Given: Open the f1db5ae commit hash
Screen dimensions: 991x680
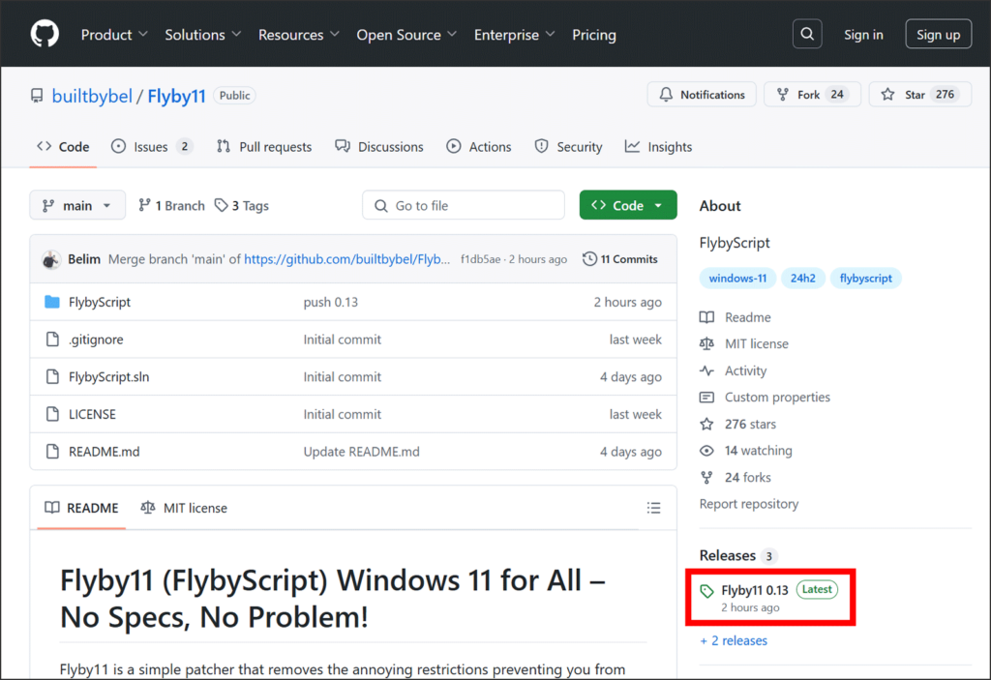Looking at the screenshot, I should tap(480, 259).
